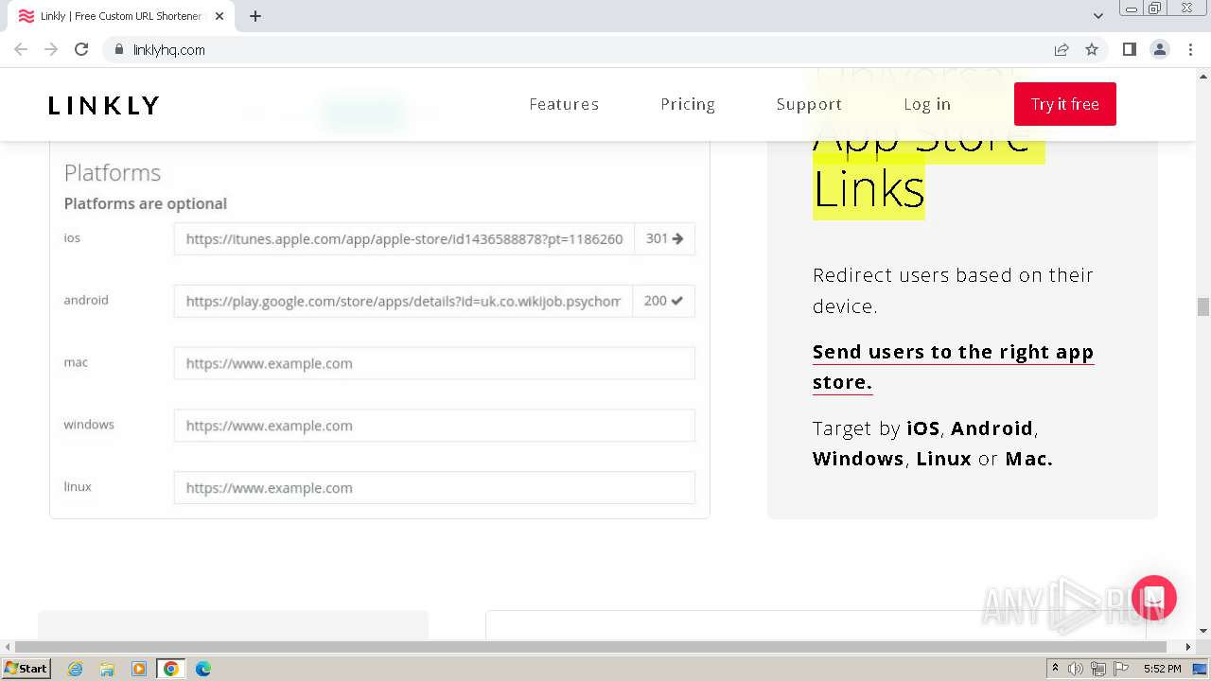Click the ios URL input field

pyautogui.click(x=404, y=239)
